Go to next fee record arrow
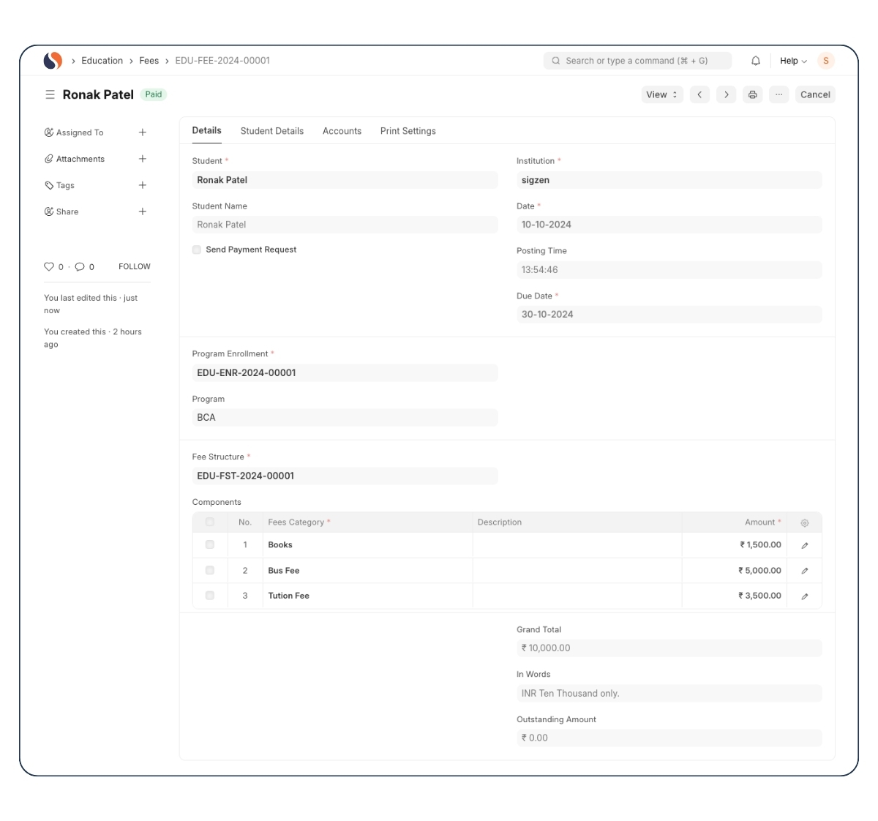 point(726,94)
